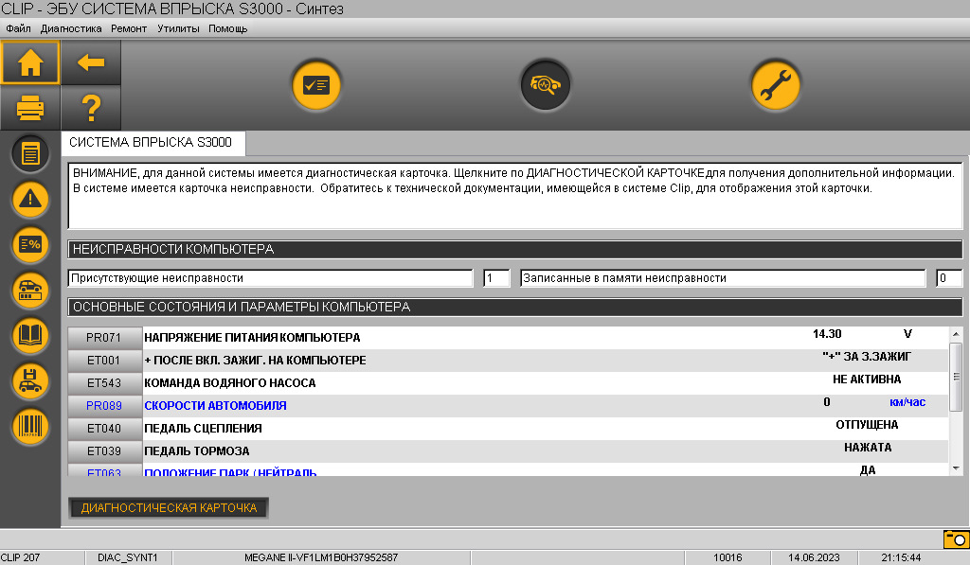Click the 14.06.2023 date in status bar

[814, 557]
